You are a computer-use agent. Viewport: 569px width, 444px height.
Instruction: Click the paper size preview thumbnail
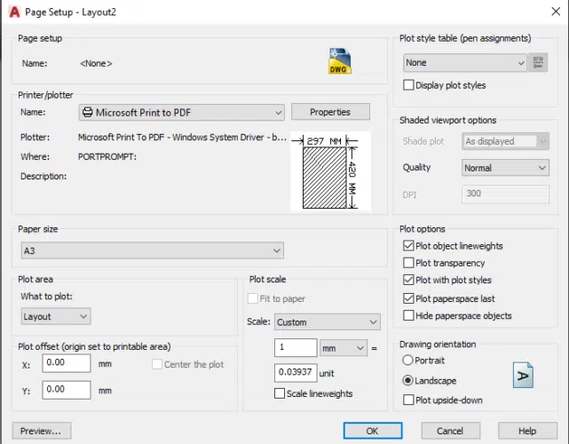tap(330, 171)
